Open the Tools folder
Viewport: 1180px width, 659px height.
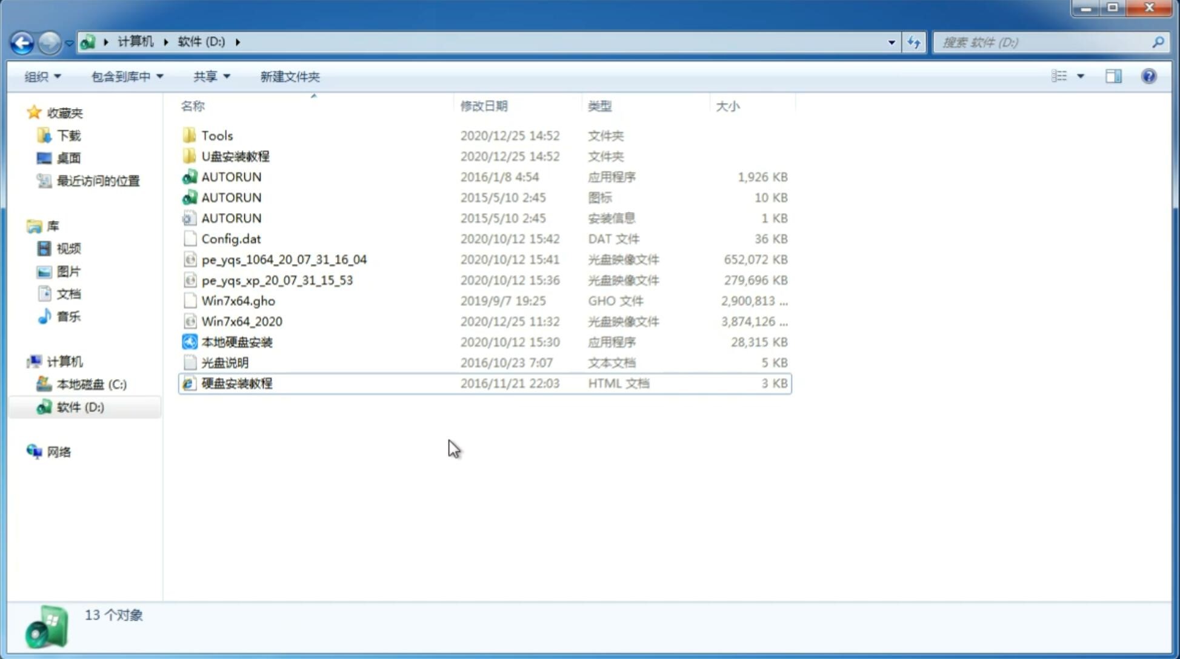pos(216,135)
